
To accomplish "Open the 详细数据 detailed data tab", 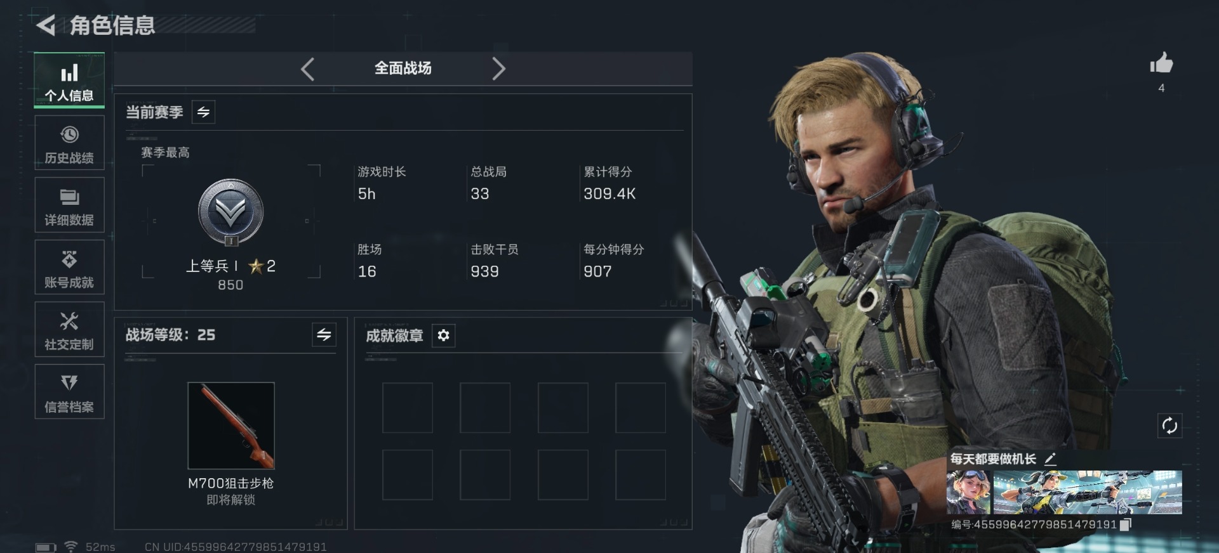I will pos(69,205).
